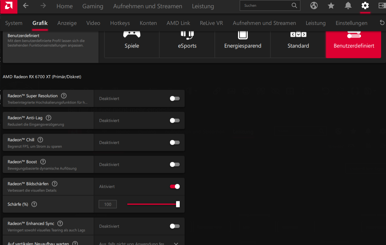Click the Schärfe value field showing 100
Image resolution: width=386 pixels, height=245 pixels.
tap(108, 204)
